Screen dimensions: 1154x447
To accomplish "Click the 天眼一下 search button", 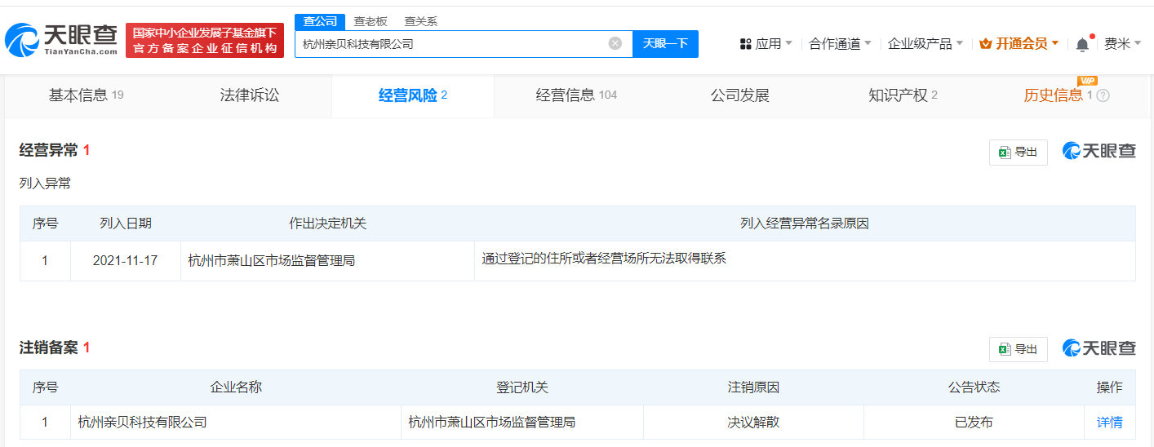I will click(665, 44).
